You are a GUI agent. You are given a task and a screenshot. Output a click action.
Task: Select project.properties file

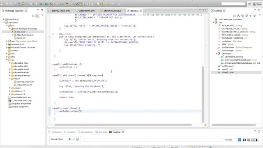tap(20, 107)
